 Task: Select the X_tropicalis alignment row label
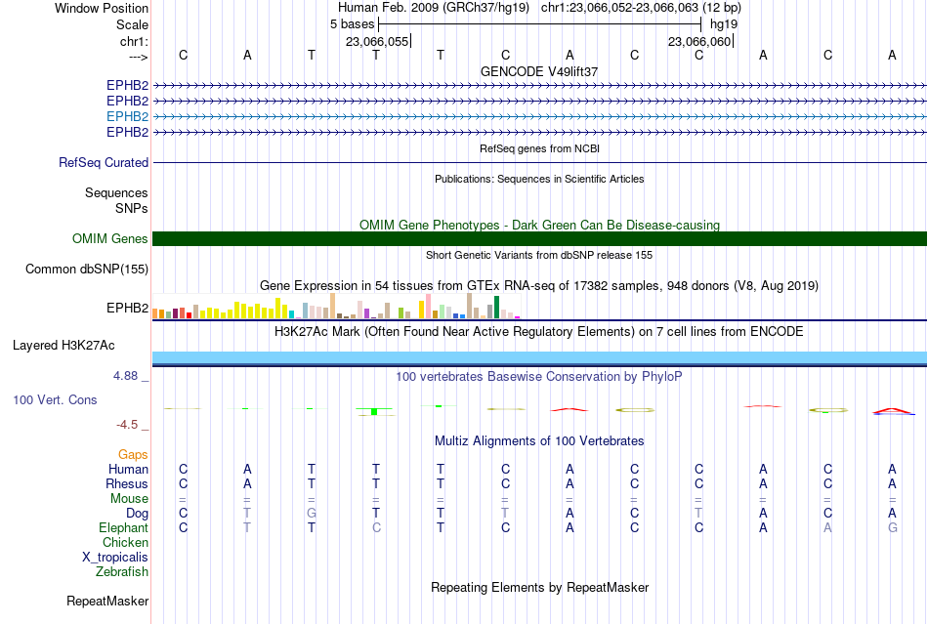click(115, 558)
